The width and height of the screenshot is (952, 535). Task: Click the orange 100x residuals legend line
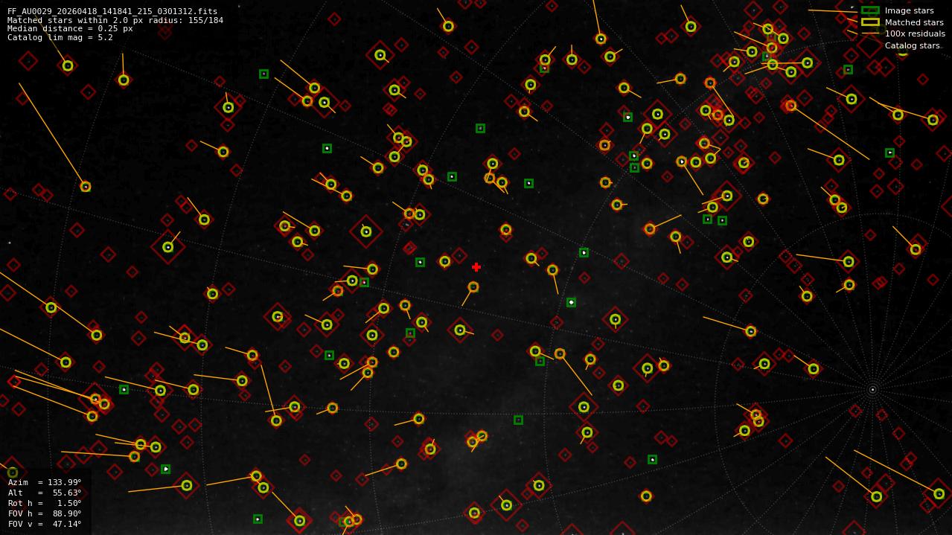pos(869,33)
